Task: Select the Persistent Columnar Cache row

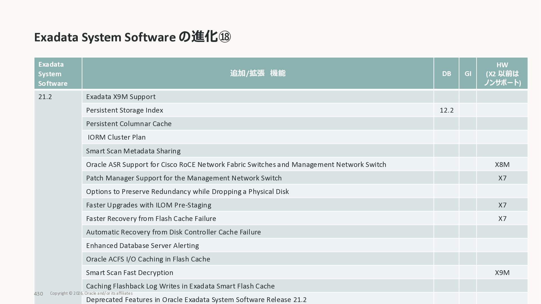Action: point(129,124)
